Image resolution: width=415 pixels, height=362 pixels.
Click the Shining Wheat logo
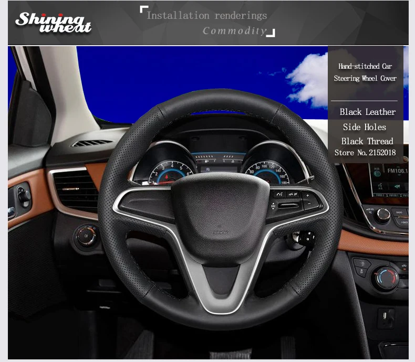(x=53, y=23)
